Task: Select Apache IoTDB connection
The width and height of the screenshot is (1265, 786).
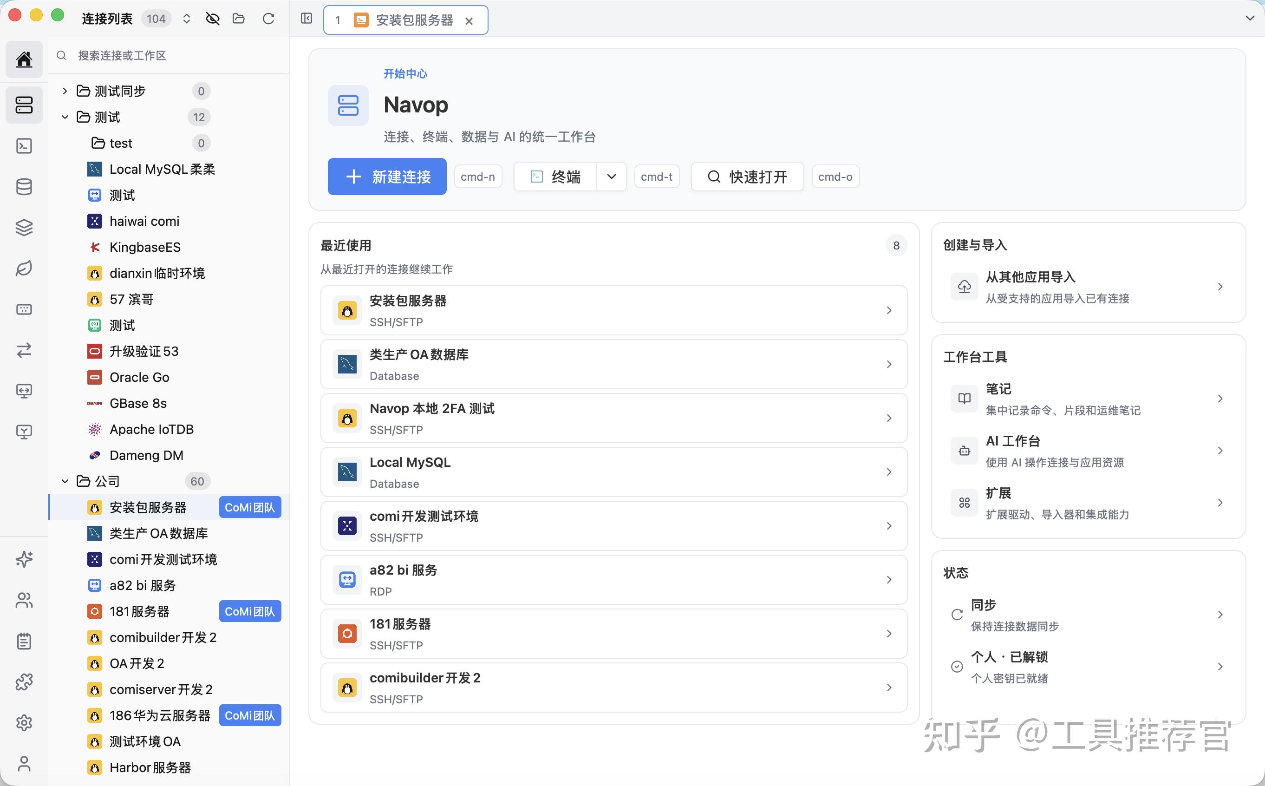Action: pos(169,429)
